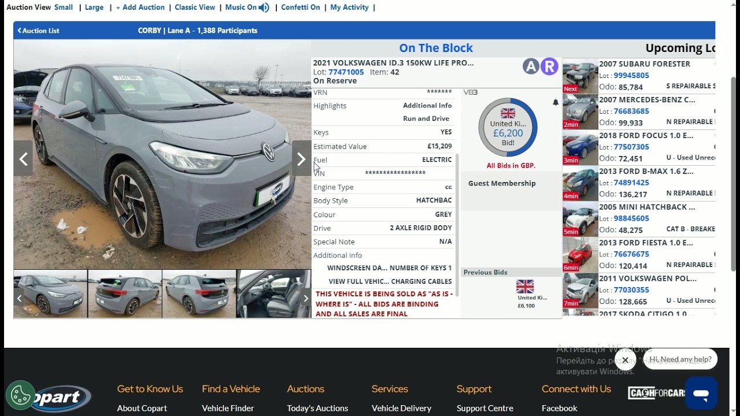
Task: Open lot number 77471005 link
Action: tap(346, 72)
